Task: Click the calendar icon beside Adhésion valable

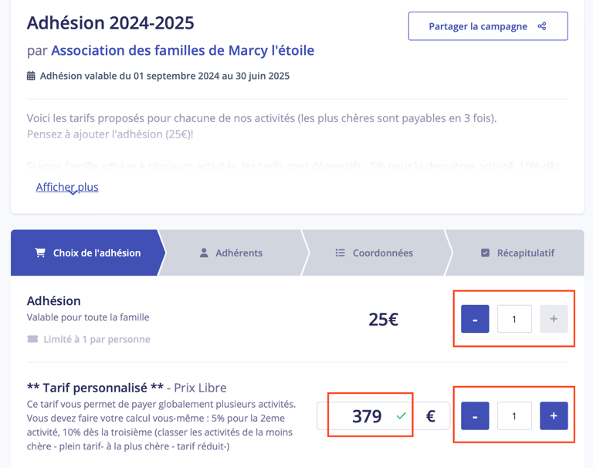Action: [31, 76]
